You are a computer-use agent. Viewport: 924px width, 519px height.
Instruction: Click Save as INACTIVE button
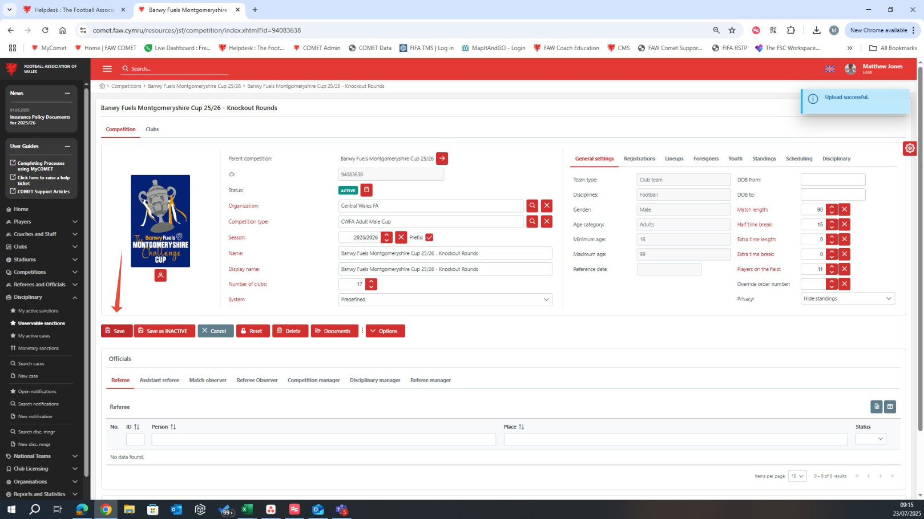[x=164, y=331]
